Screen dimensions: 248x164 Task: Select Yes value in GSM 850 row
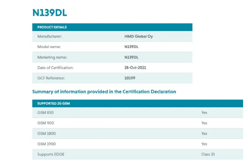pyautogui.click(x=204, y=113)
